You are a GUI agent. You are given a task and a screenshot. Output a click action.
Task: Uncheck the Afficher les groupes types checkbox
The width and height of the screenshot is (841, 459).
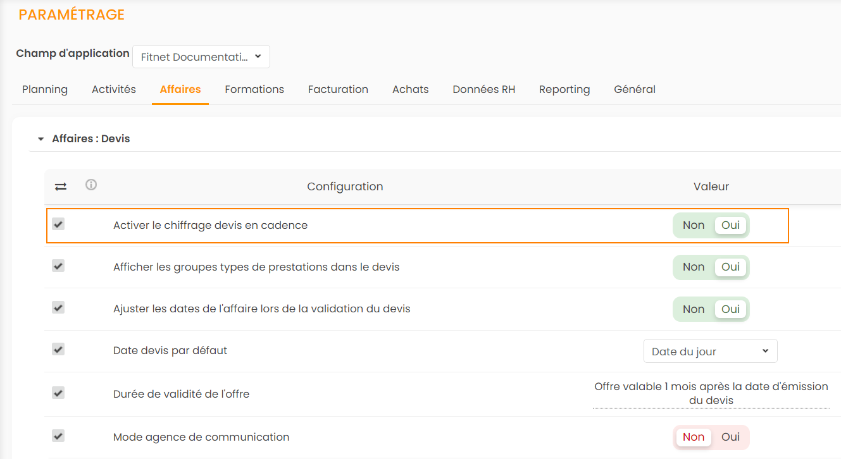[x=58, y=266]
